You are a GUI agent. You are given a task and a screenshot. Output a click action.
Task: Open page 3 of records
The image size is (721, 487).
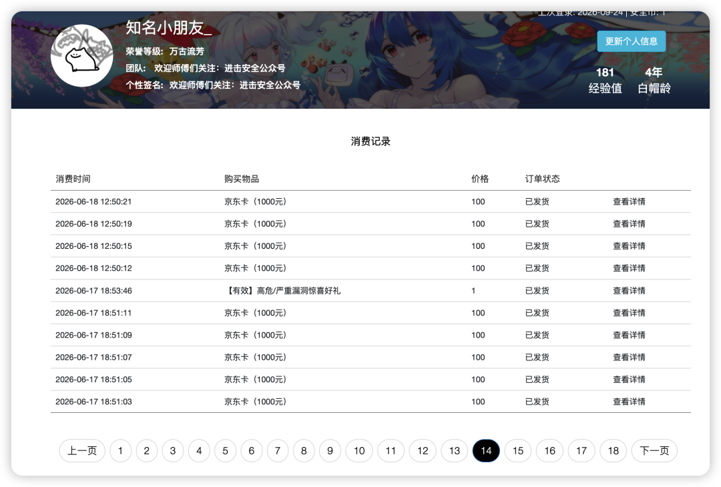[x=173, y=451]
